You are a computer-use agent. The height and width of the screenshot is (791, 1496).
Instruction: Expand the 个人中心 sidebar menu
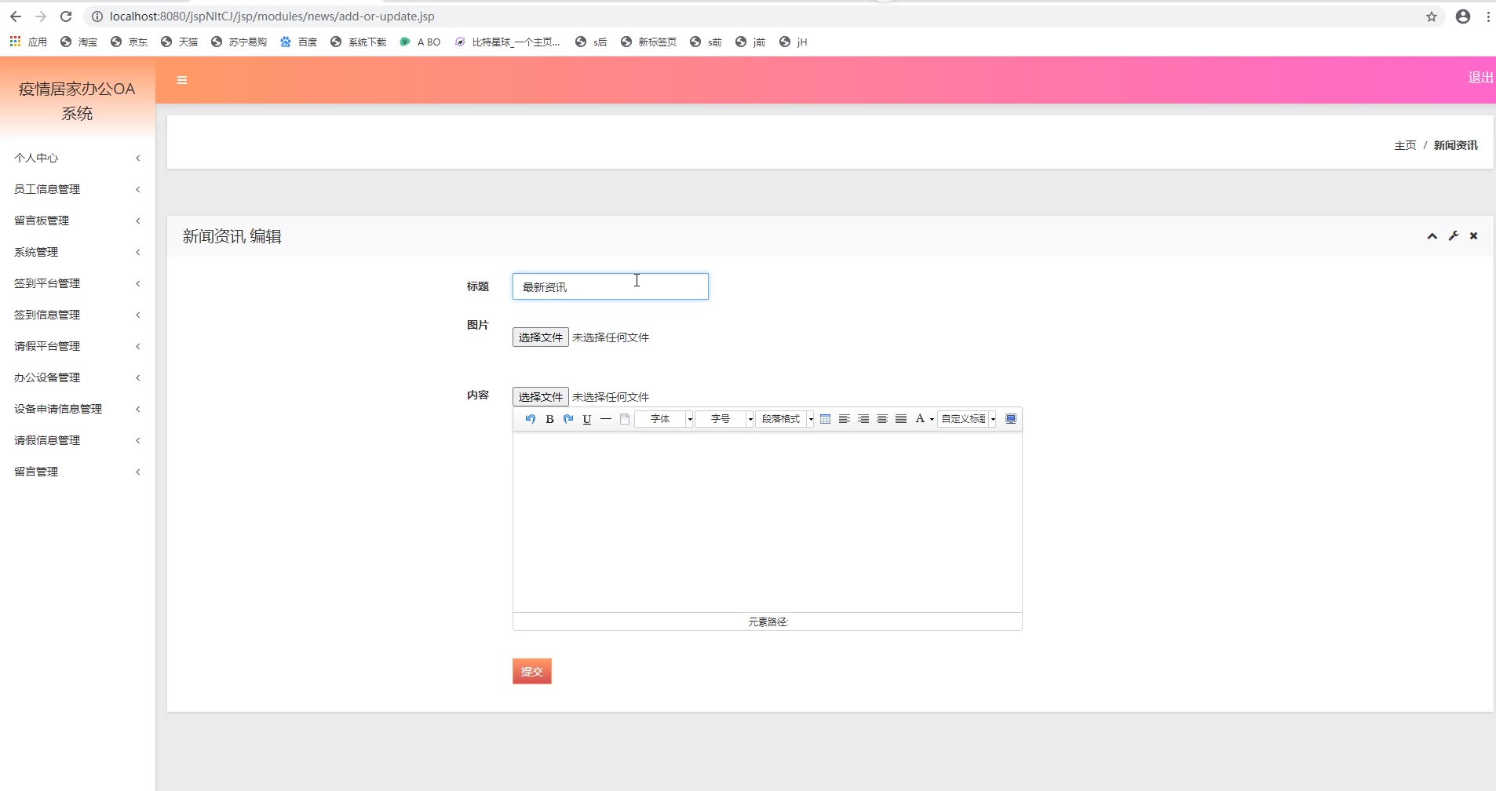tap(78, 158)
